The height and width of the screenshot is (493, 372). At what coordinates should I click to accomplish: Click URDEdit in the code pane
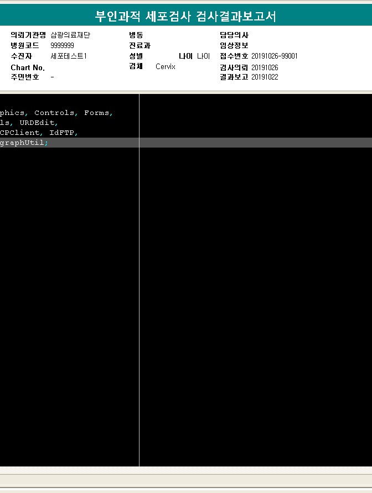point(37,123)
